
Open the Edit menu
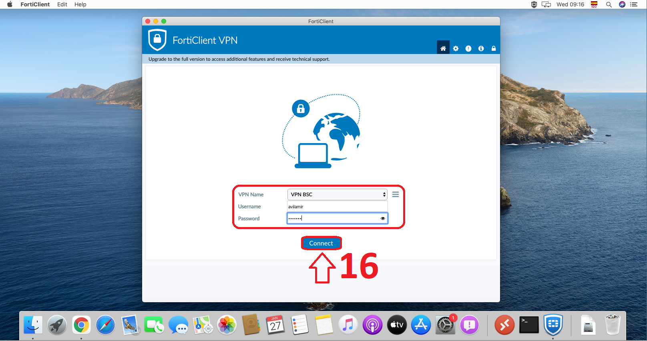(x=62, y=4)
